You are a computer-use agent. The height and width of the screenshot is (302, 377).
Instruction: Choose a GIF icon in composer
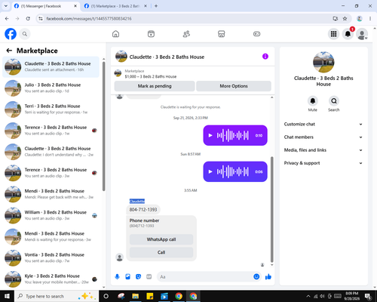coord(149,277)
